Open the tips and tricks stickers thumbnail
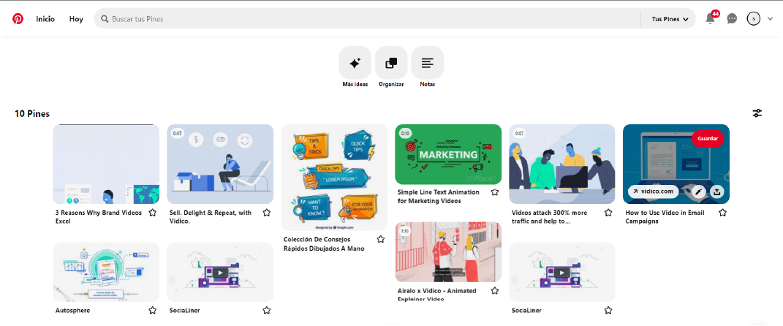 tap(334, 177)
